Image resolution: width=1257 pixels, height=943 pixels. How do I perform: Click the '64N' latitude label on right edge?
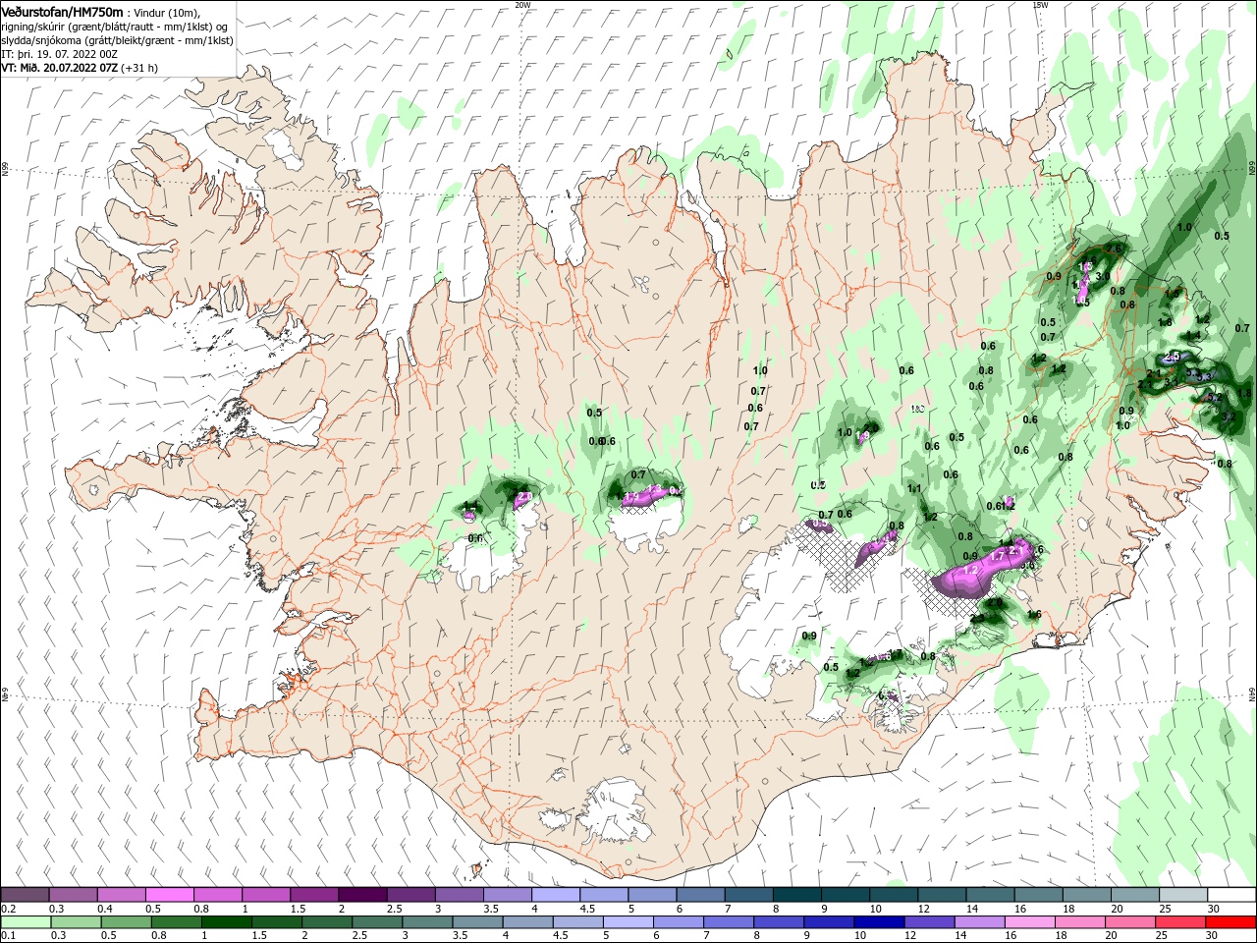point(1252,694)
